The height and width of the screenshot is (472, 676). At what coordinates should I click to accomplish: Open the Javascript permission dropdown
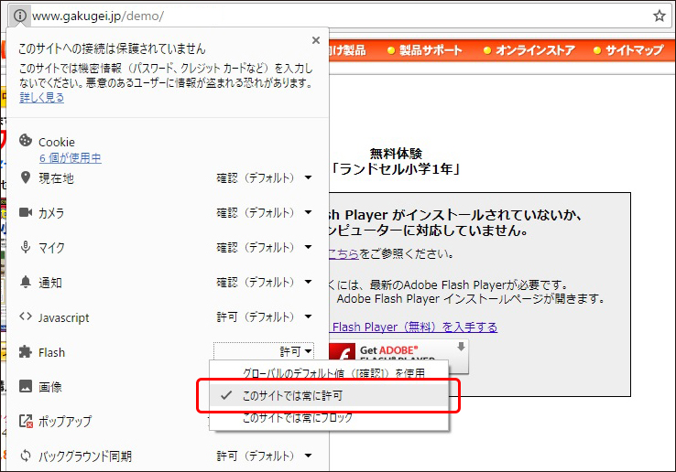pos(264,317)
